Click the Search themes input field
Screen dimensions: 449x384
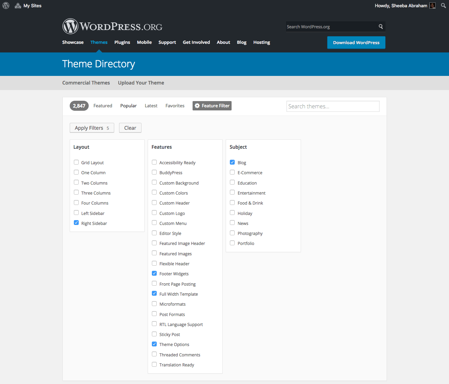coord(332,106)
